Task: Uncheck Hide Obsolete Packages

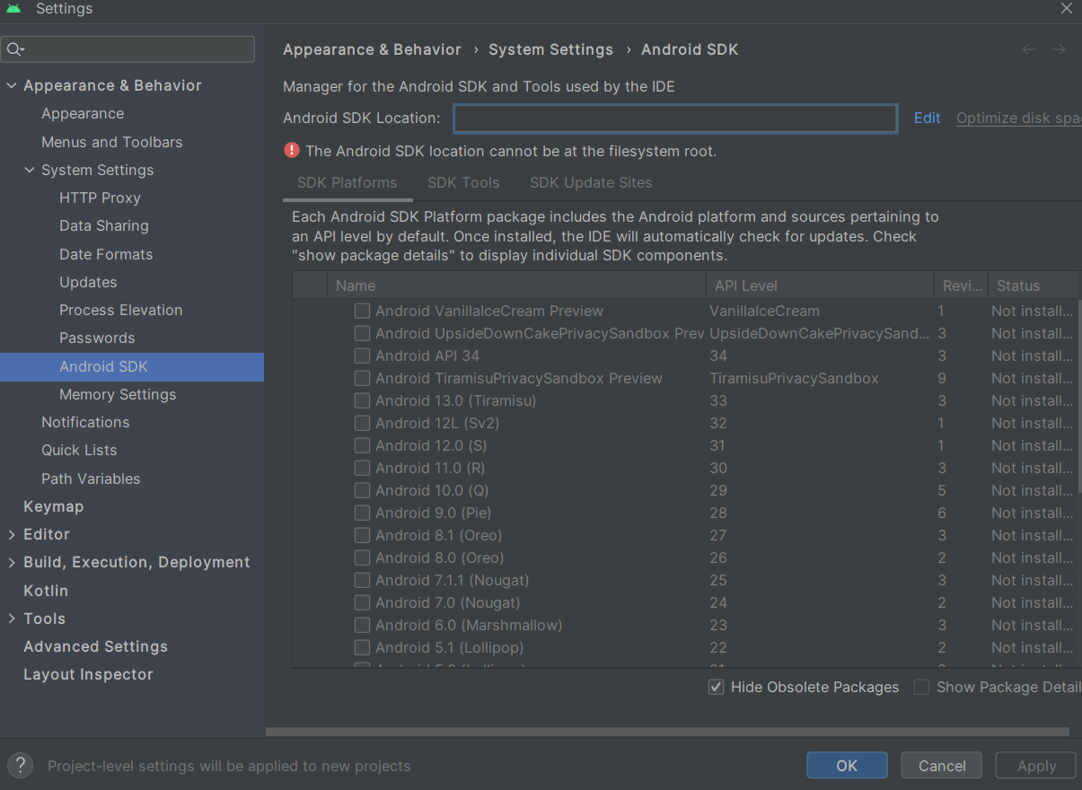Action: point(717,687)
